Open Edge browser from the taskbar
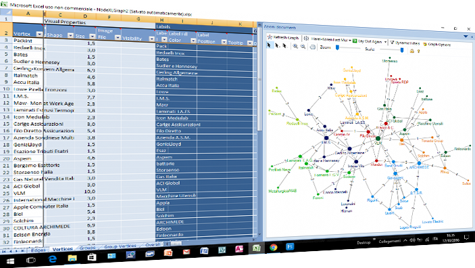 (x=53, y=259)
